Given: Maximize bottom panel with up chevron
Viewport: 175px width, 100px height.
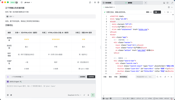Looking at the screenshot, I should click(x=168, y=77).
